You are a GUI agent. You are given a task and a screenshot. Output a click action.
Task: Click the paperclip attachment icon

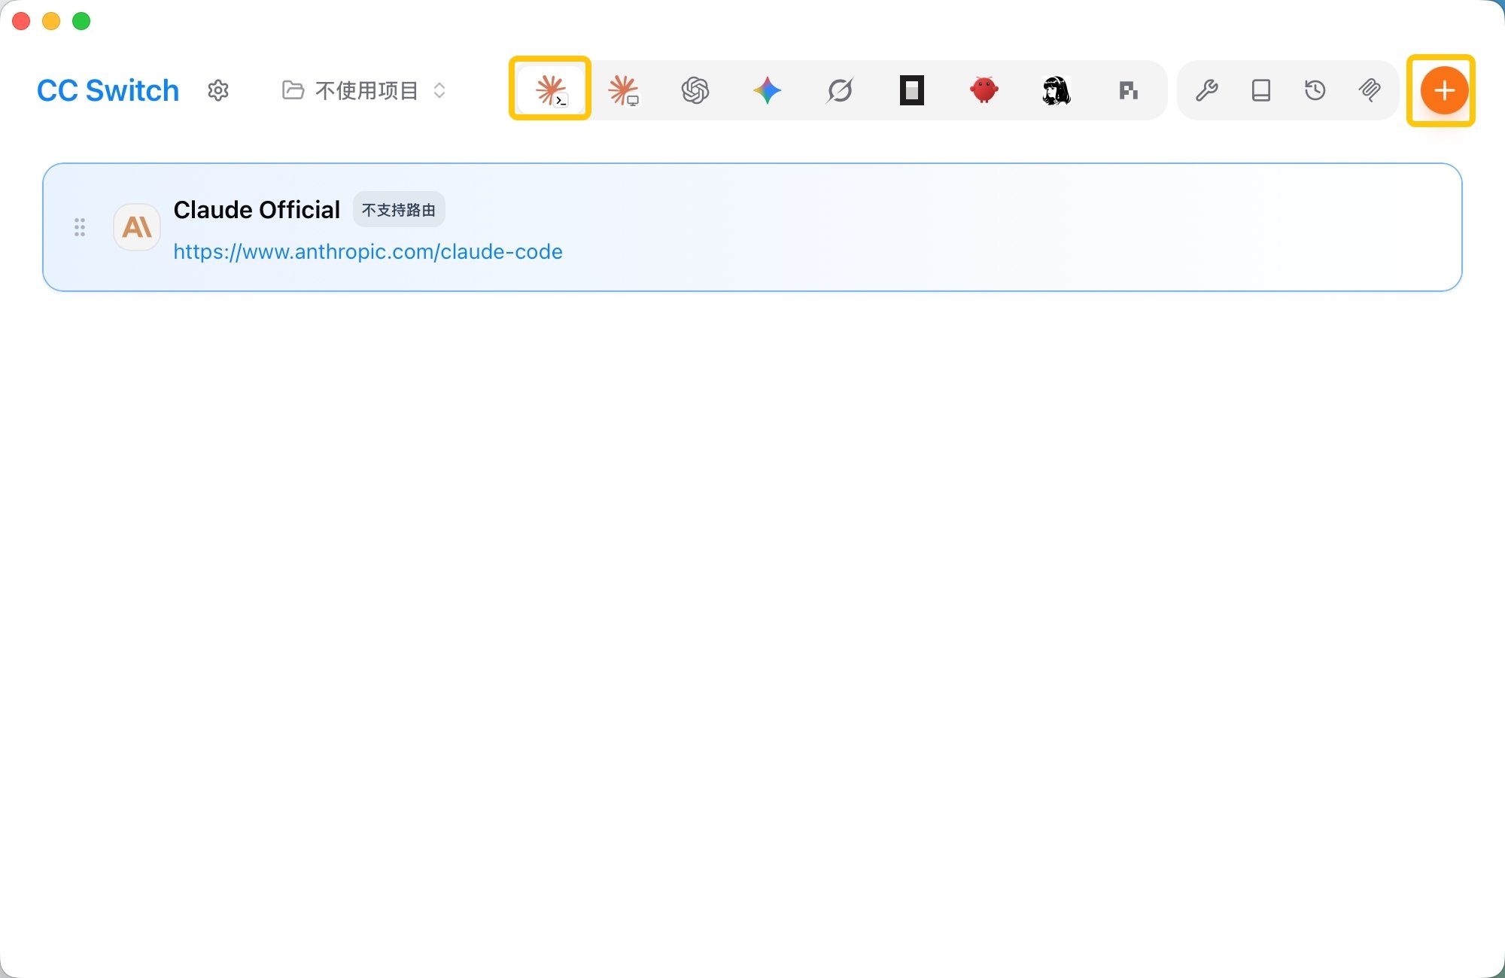1370,90
